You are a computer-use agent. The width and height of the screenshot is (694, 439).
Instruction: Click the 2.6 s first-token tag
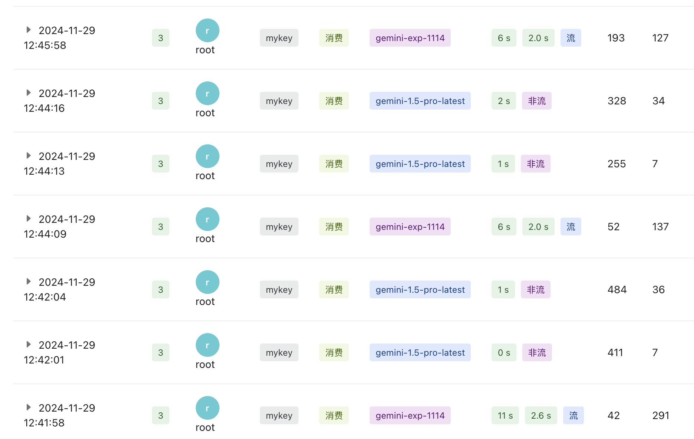(541, 415)
